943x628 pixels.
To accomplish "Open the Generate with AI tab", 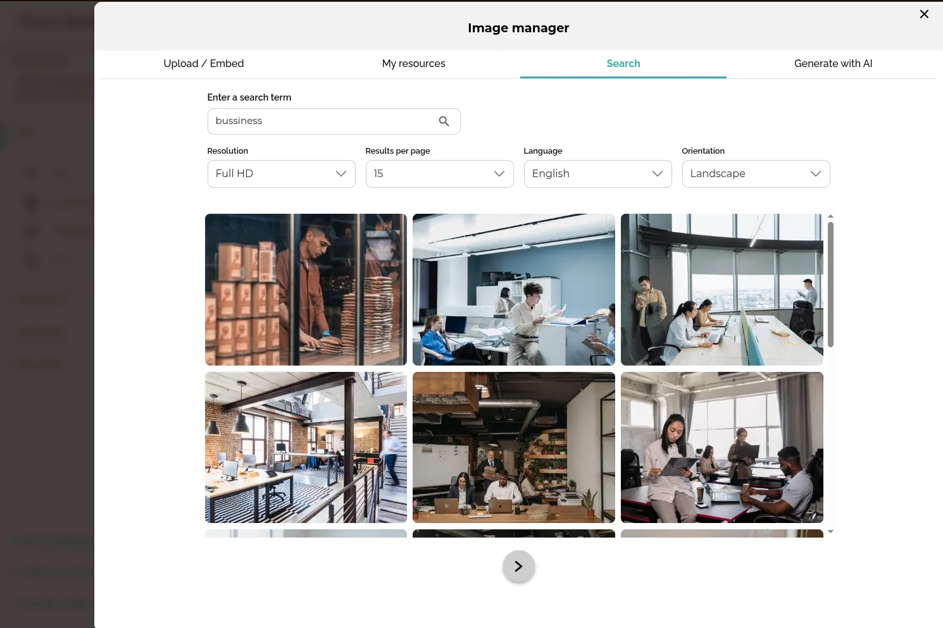I will click(x=833, y=63).
